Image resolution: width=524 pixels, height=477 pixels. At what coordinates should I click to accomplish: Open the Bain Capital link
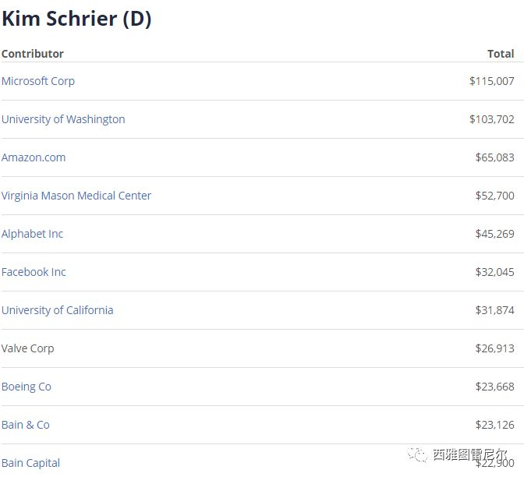(31, 463)
